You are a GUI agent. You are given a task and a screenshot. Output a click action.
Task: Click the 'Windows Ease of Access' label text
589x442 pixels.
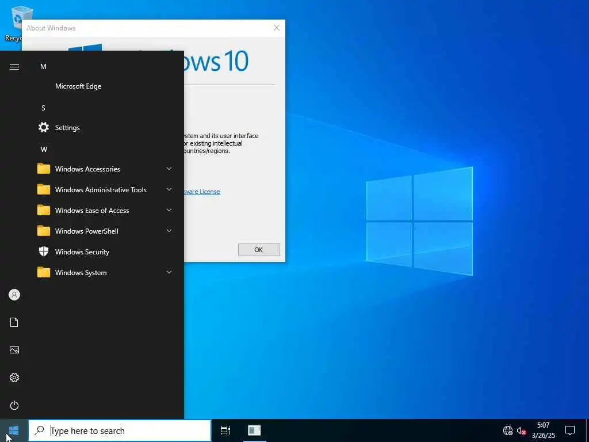coord(92,211)
